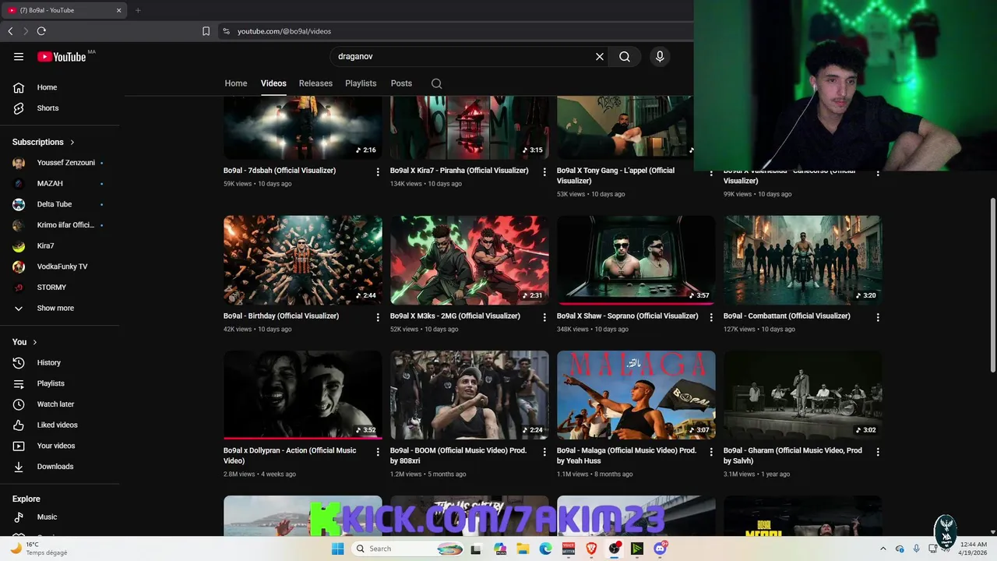Click the browser address bar URL
The image size is (997, 561).
(284, 31)
